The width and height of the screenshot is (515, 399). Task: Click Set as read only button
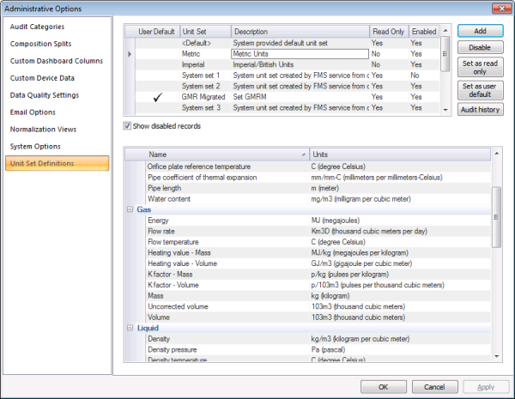coord(480,67)
